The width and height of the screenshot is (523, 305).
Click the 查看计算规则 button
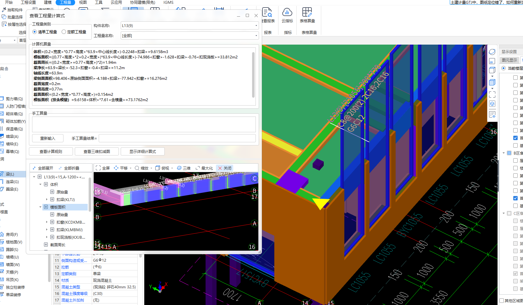(51, 151)
